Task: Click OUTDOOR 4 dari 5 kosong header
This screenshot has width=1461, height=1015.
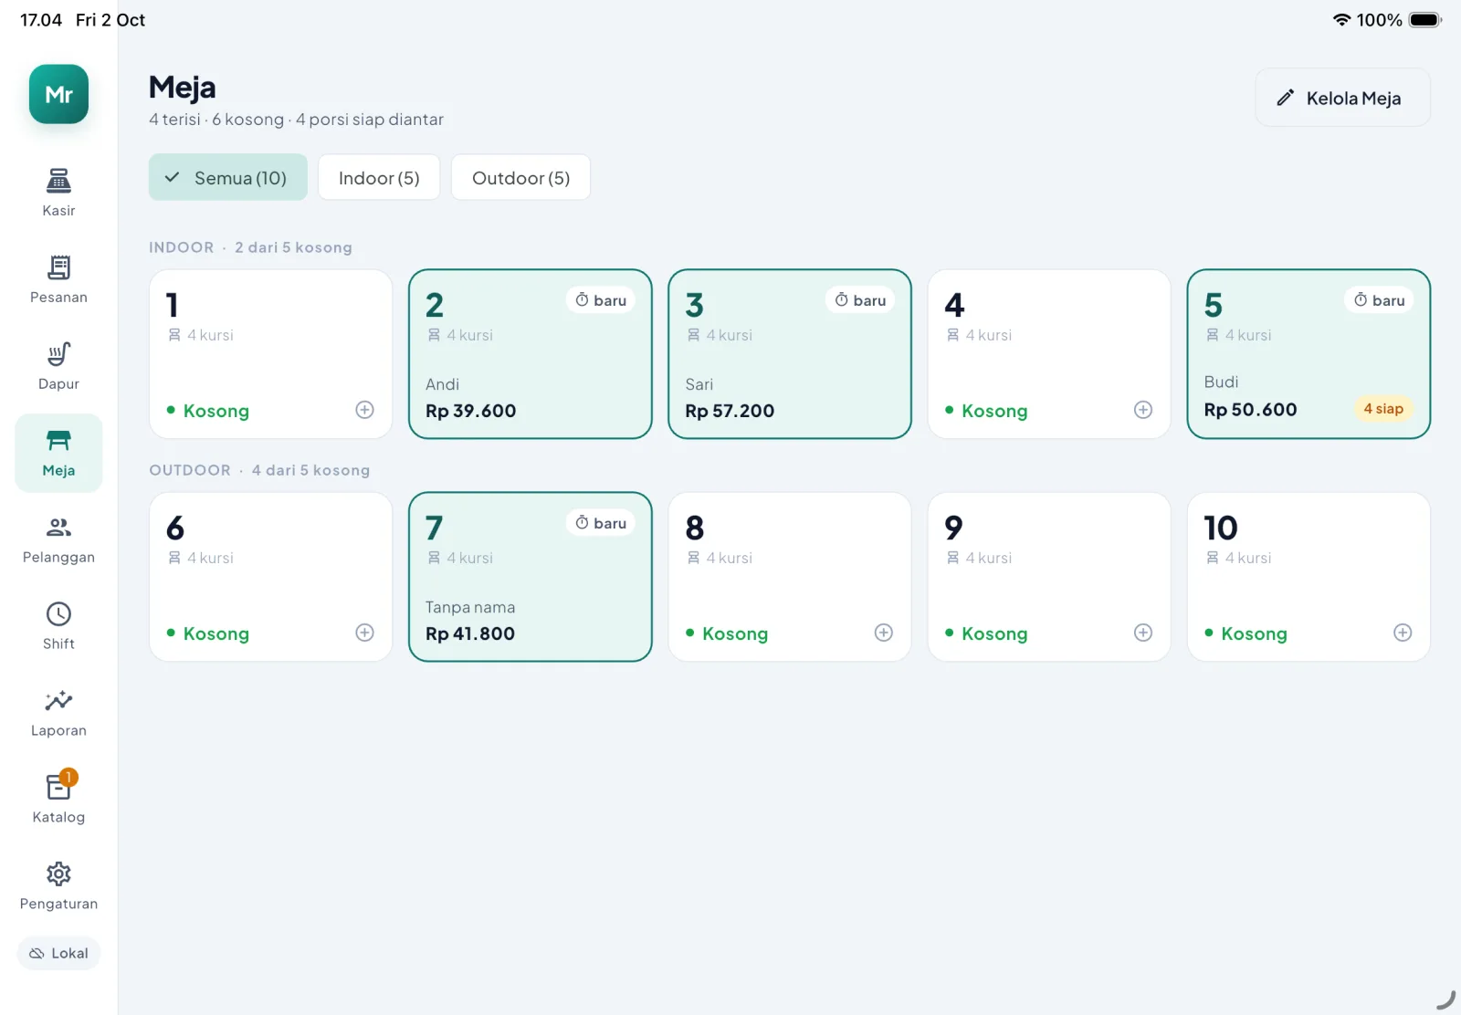Action: pos(259,470)
